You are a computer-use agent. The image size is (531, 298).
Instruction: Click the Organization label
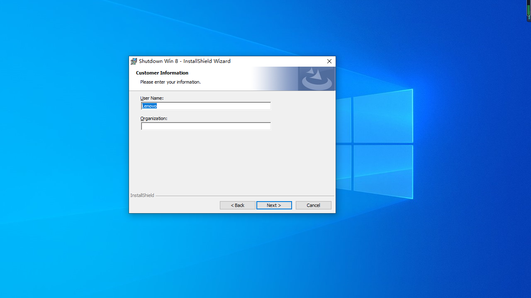[x=153, y=118]
